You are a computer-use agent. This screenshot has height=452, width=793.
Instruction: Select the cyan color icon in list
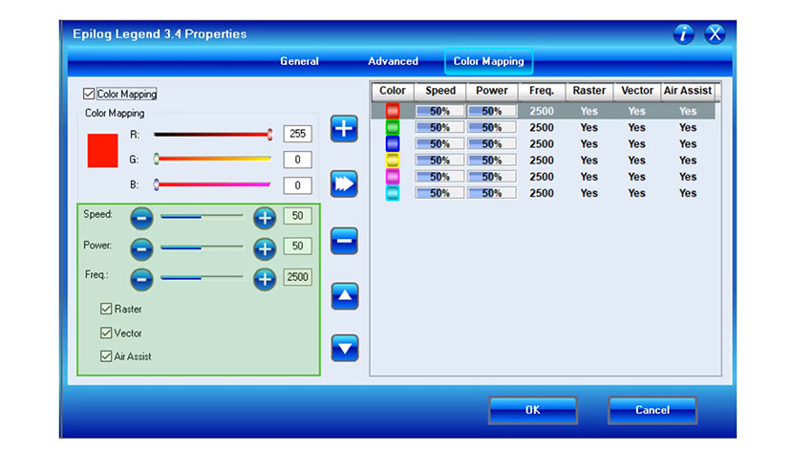click(x=393, y=193)
